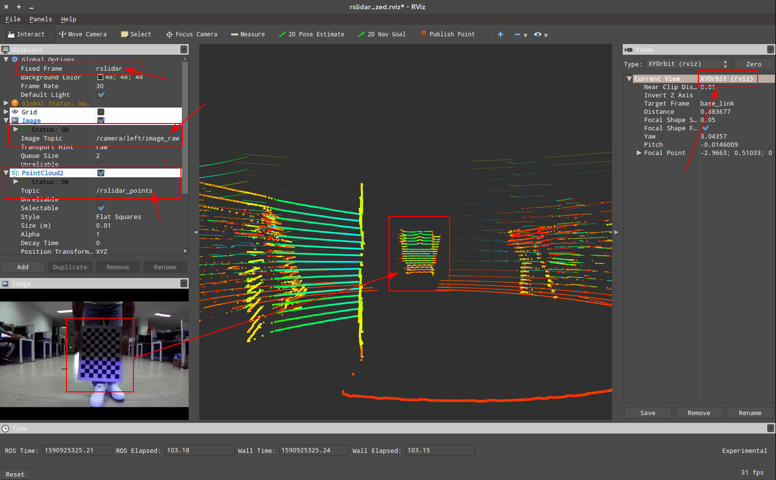Open the Panels menu
The height and width of the screenshot is (480, 776).
tap(40, 19)
